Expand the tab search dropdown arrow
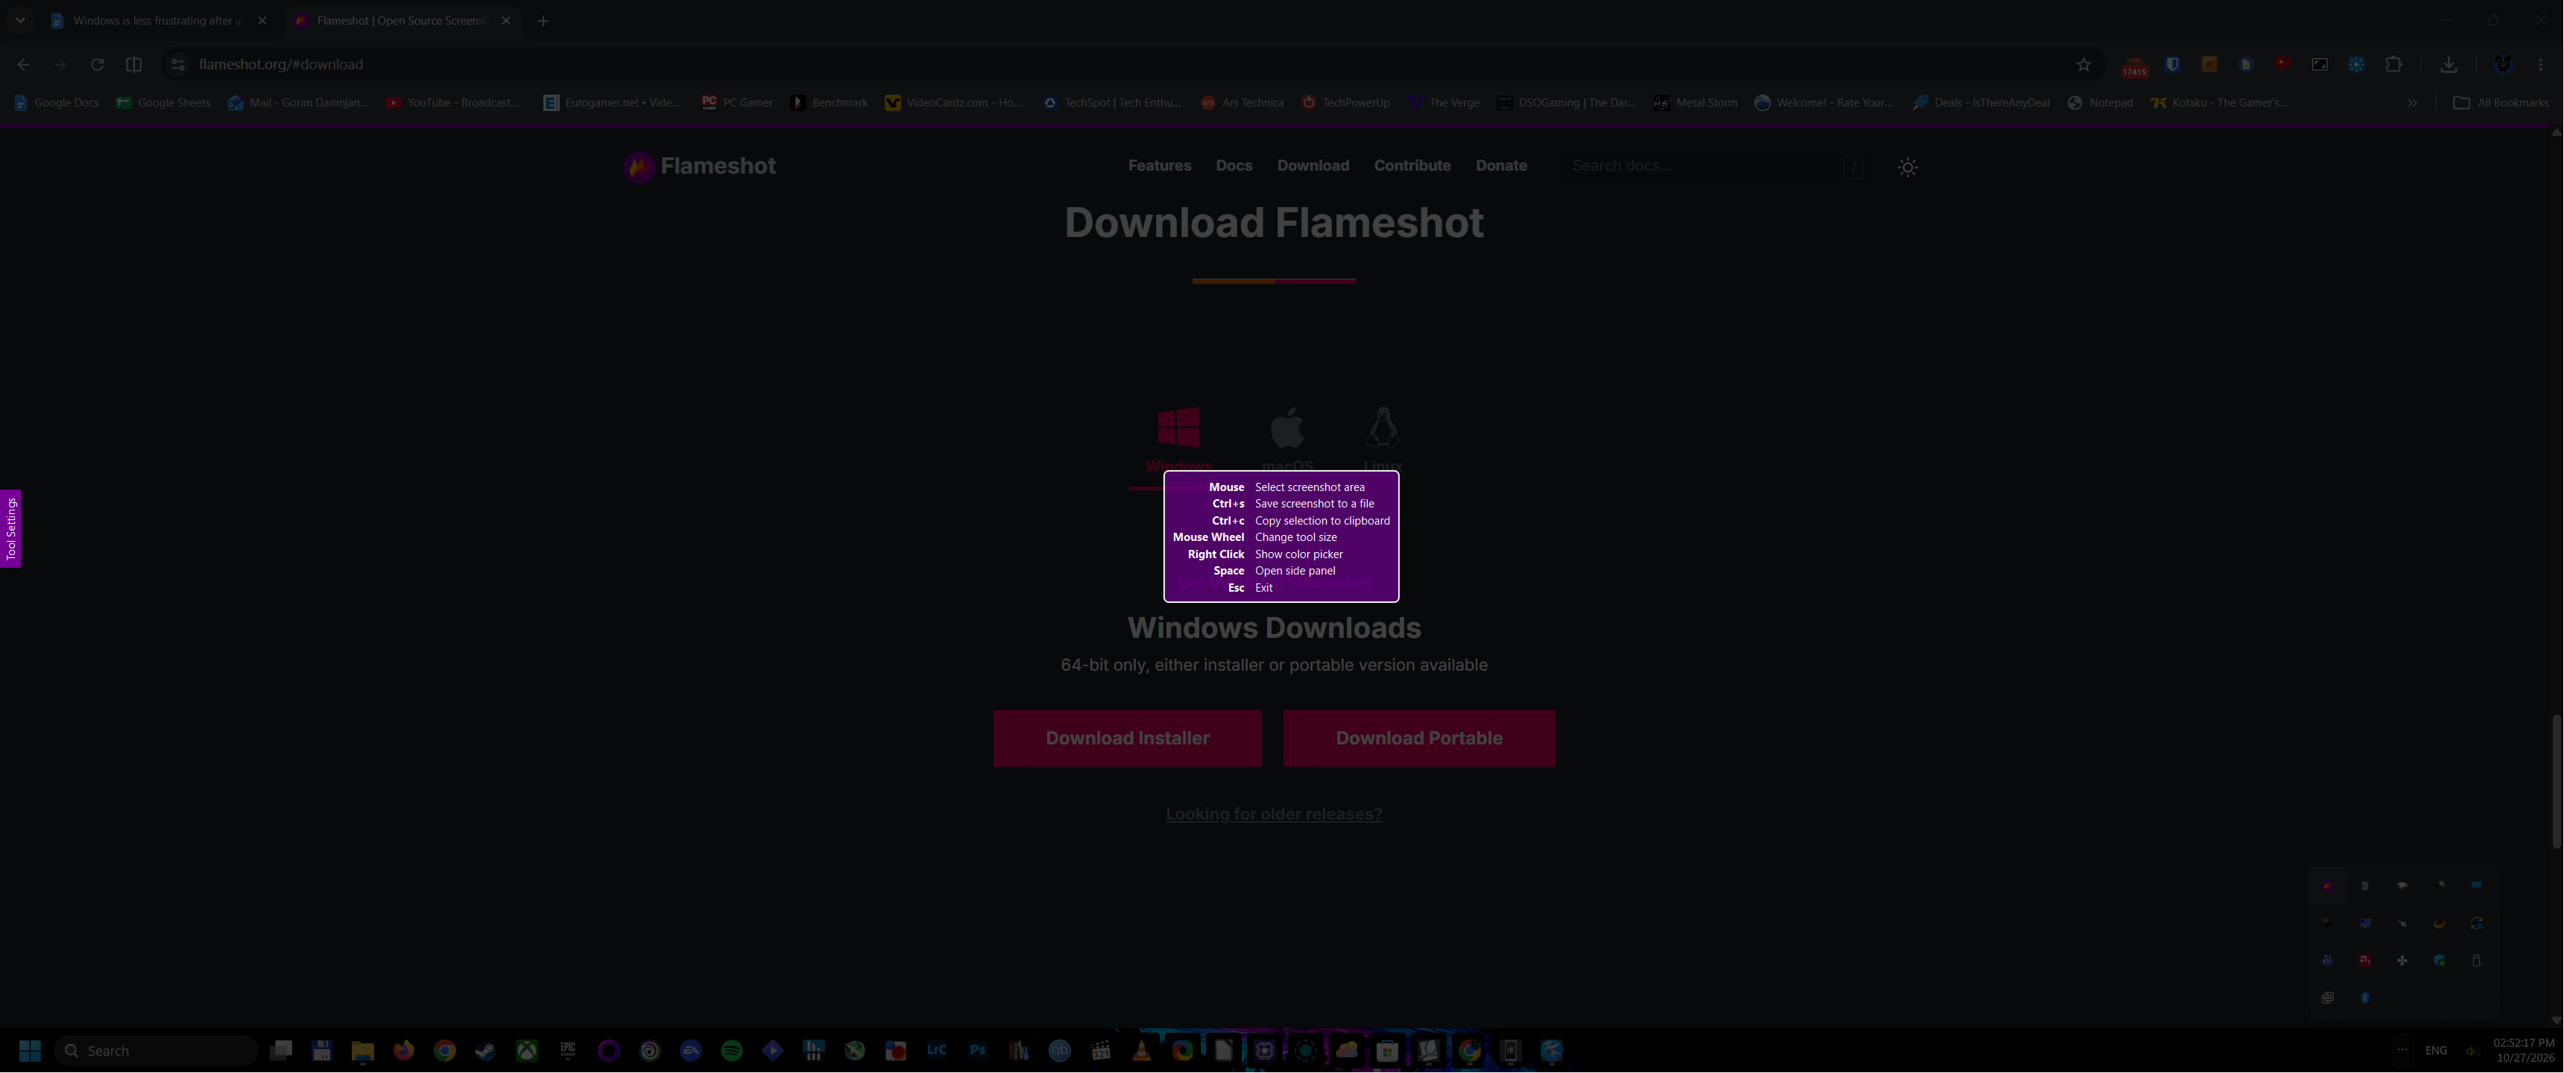The width and height of the screenshot is (2564, 1073). tap(20, 20)
